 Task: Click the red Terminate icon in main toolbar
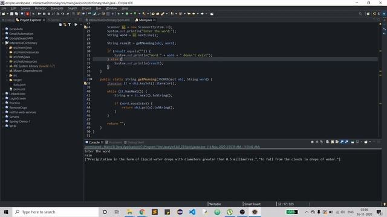click(28, 14)
